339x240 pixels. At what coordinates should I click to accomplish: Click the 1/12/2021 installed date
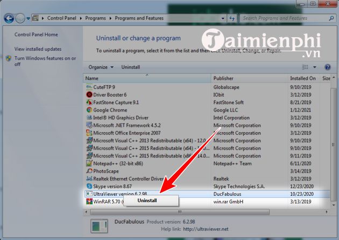pyautogui.click(x=300, y=110)
